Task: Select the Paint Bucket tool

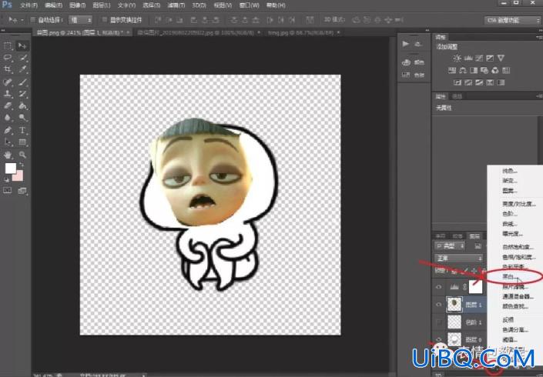Action: tap(22, 105)
